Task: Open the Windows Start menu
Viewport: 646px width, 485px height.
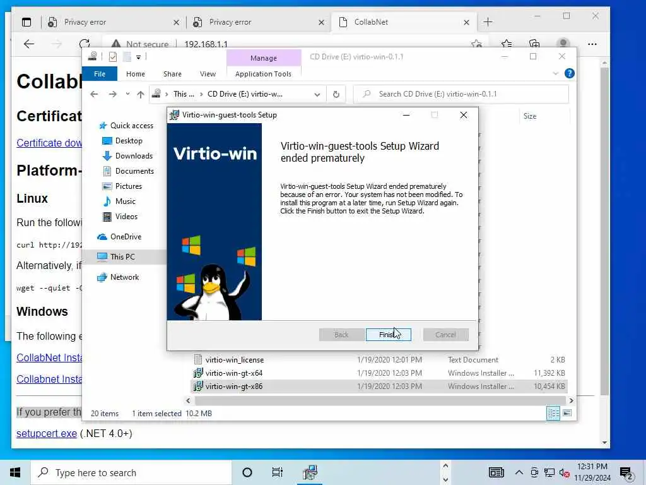Action: tap(15, 472)
